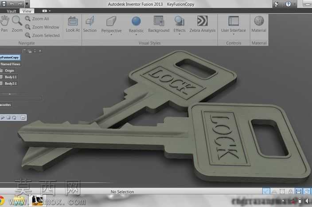
Task: Expand the User Interface dropdown arrow
Action: coord(234,34)
